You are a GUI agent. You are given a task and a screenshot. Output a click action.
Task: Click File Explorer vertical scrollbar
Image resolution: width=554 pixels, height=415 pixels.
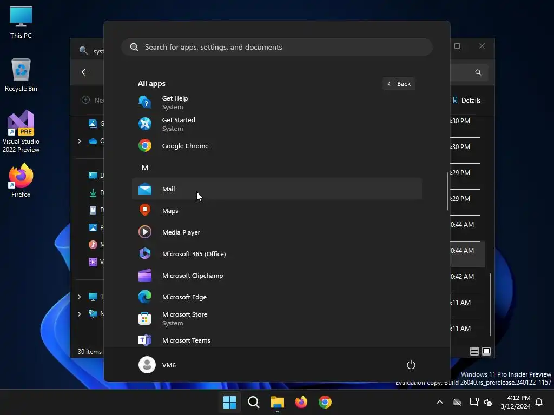pos(490,304)
